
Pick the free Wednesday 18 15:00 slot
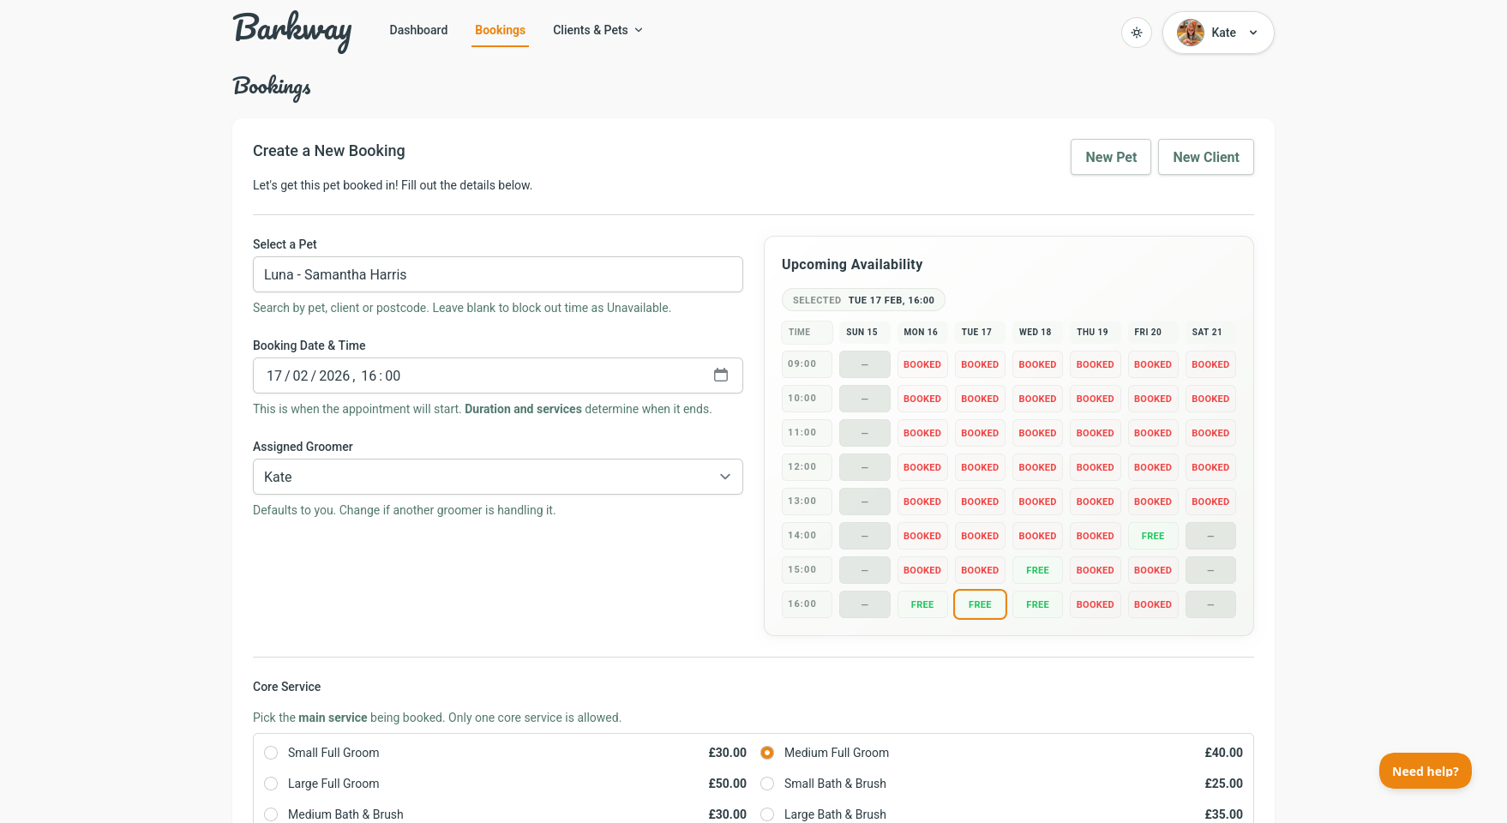1037,570
